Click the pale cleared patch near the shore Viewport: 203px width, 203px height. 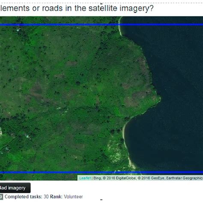[x=115, y=152]
